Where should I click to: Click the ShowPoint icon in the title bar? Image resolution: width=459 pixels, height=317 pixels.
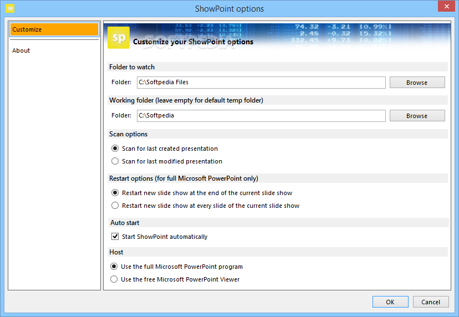click(10, 8)
